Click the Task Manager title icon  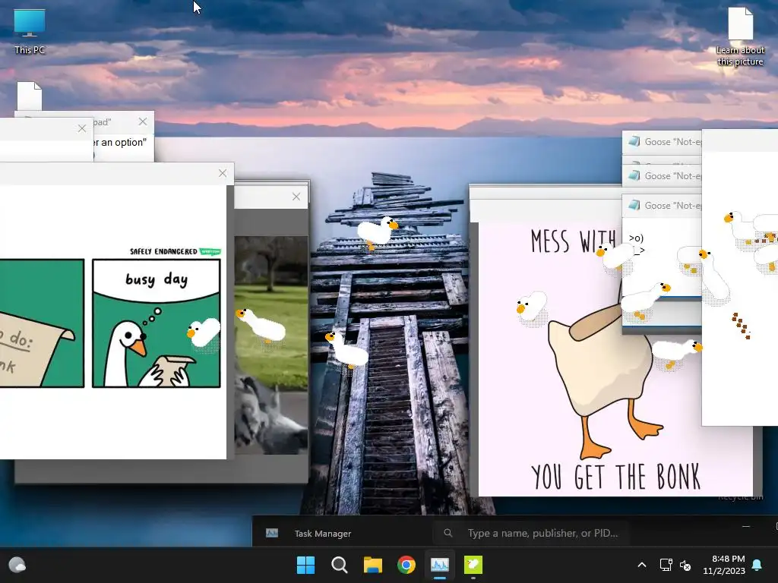pos(272,533)
